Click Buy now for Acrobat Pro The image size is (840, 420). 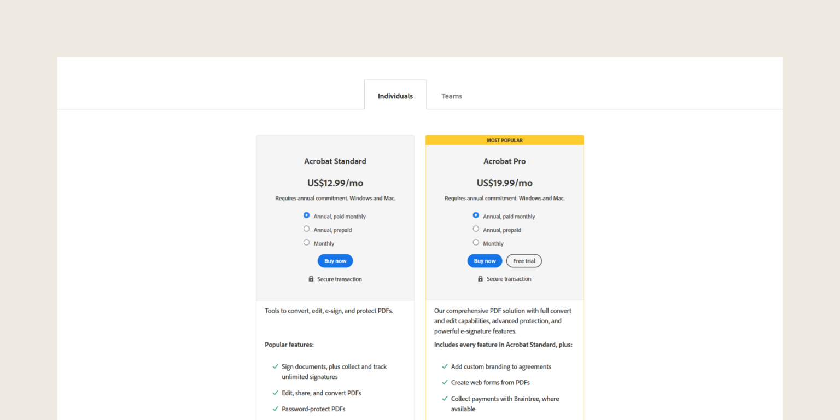pos(485,261)
